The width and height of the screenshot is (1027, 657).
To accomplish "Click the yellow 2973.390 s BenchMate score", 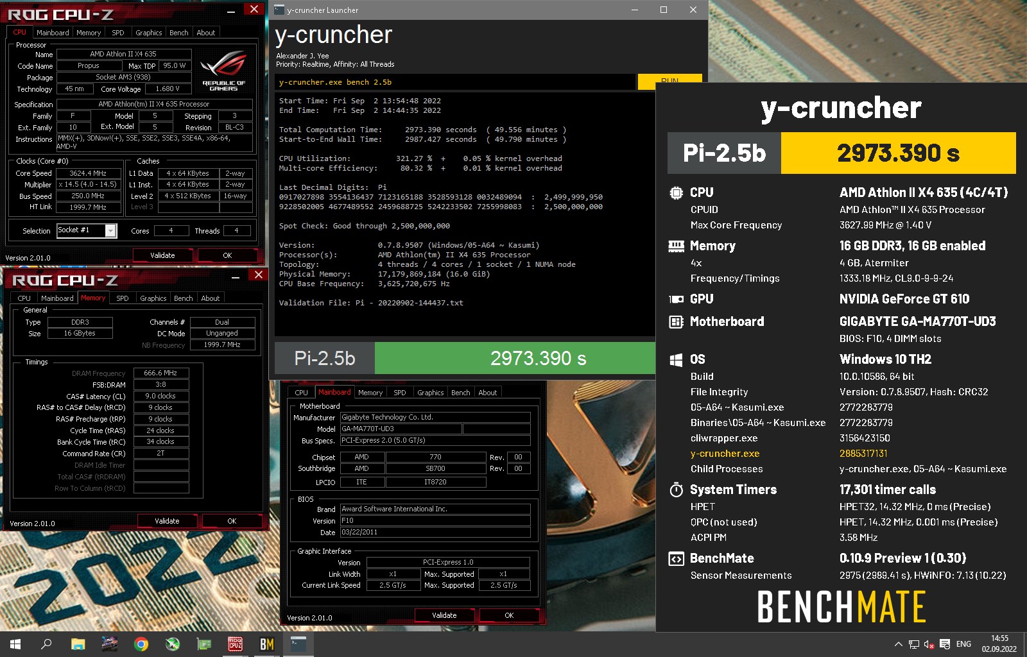I will coord(898,153).
